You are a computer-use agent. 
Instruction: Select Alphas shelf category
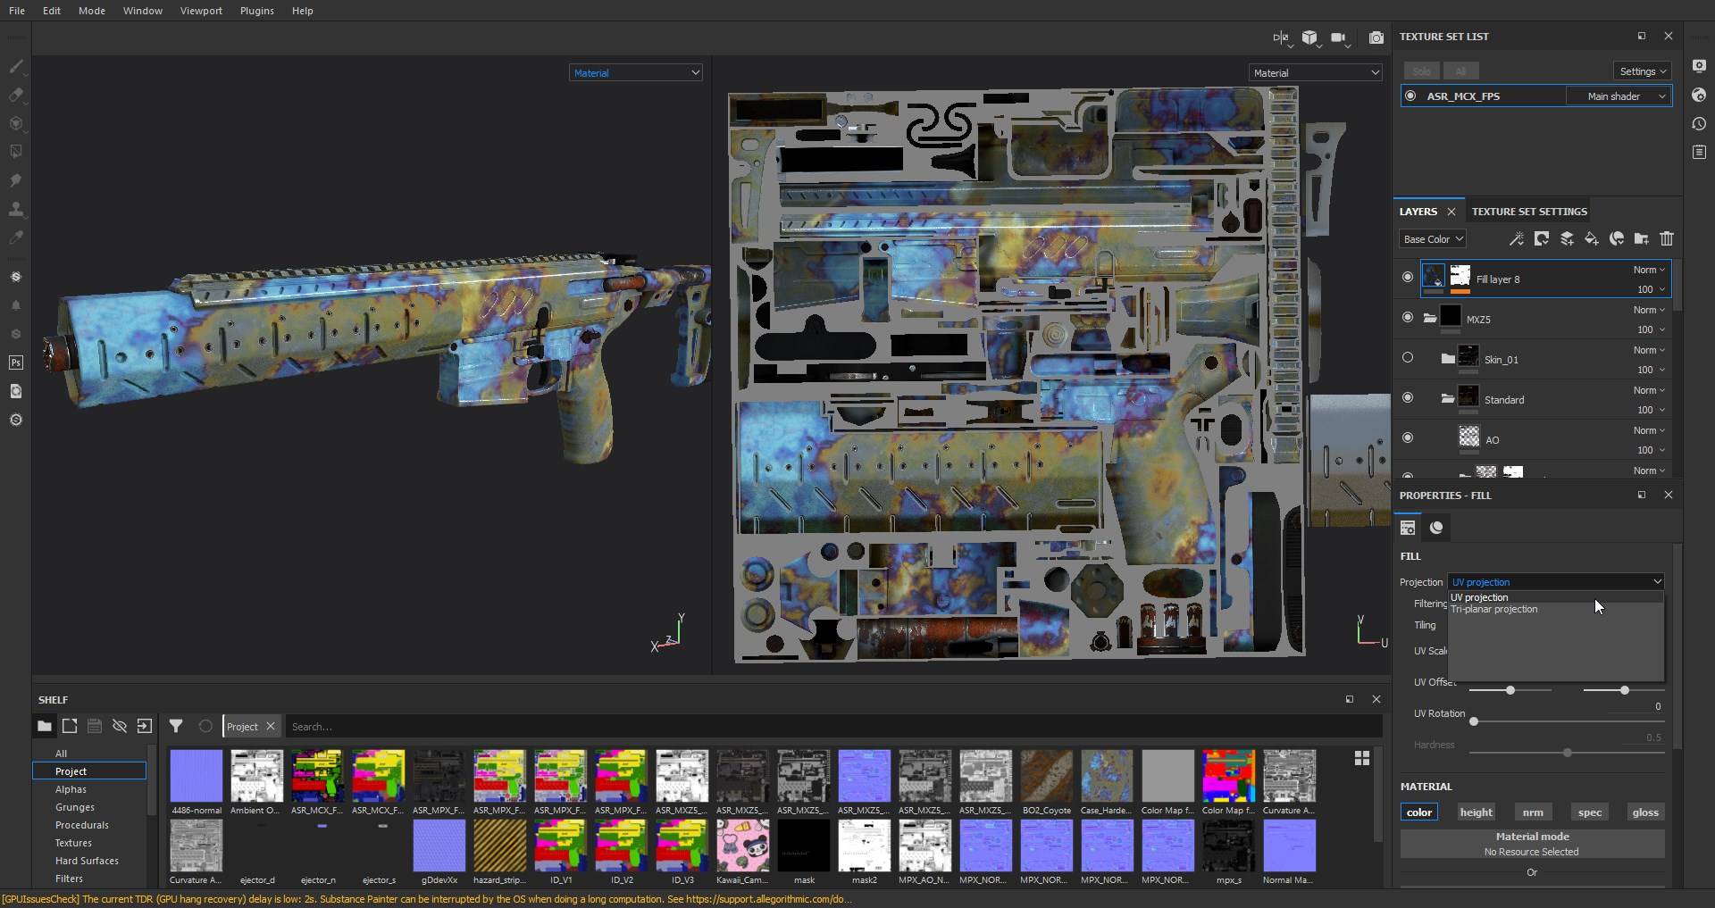coord(71,789)
